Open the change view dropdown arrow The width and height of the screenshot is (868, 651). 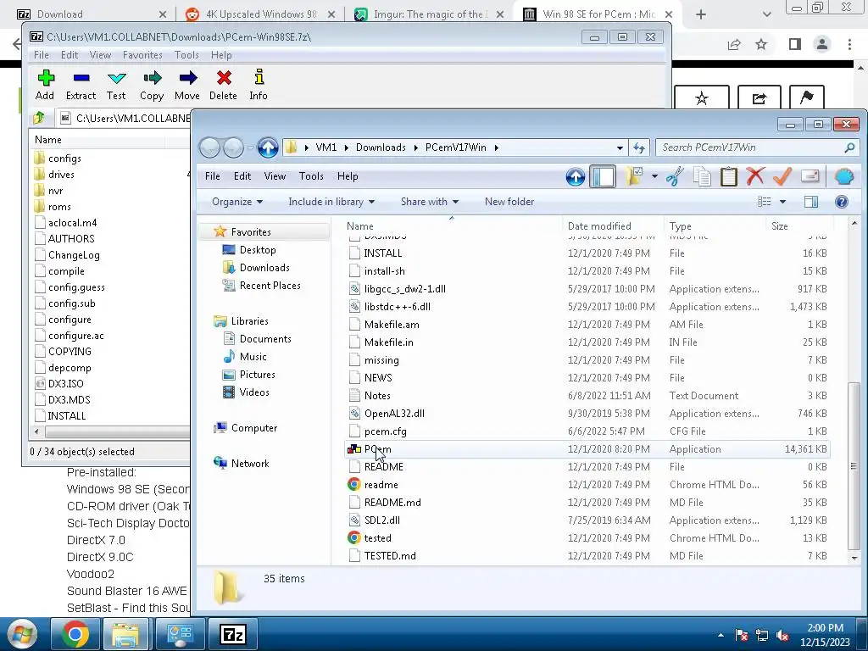(782, 202)
